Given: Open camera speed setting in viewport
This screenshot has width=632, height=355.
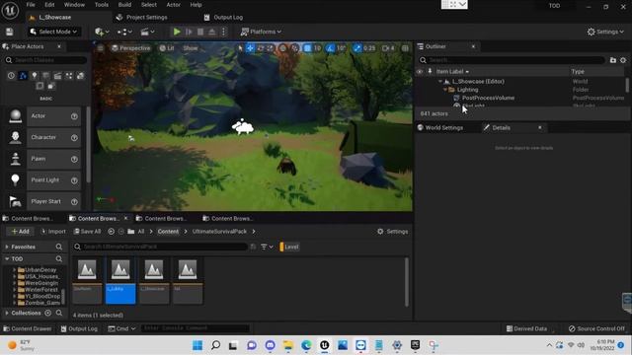Looking at the screenshot, I should pos(388,48).
